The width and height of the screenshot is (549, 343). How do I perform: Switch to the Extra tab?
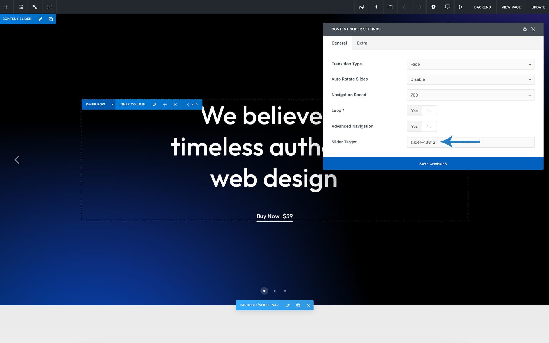click(x=362, y=43)
